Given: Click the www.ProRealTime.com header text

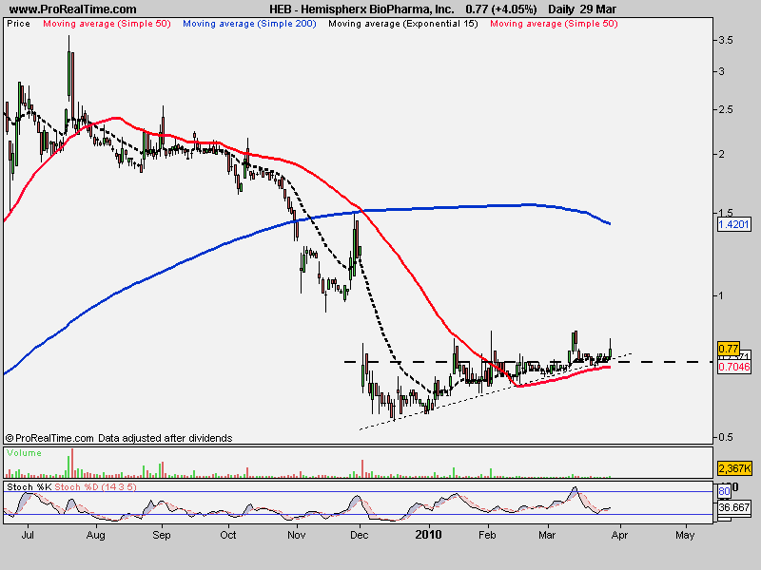Looking at the screenshot, I should [x=73, y=9].
